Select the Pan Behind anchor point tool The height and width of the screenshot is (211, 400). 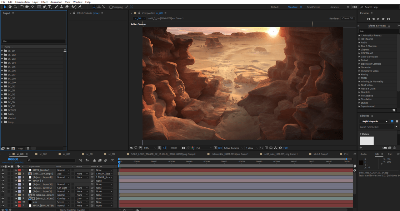click(x=33, y=7)
